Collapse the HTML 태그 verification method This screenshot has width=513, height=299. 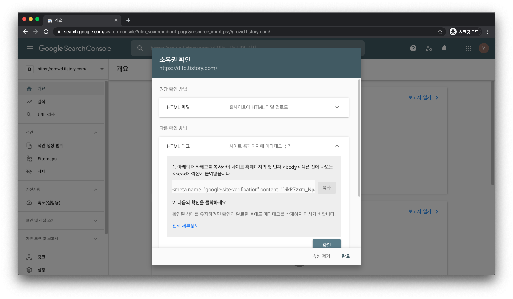click(x=254, y=146)
